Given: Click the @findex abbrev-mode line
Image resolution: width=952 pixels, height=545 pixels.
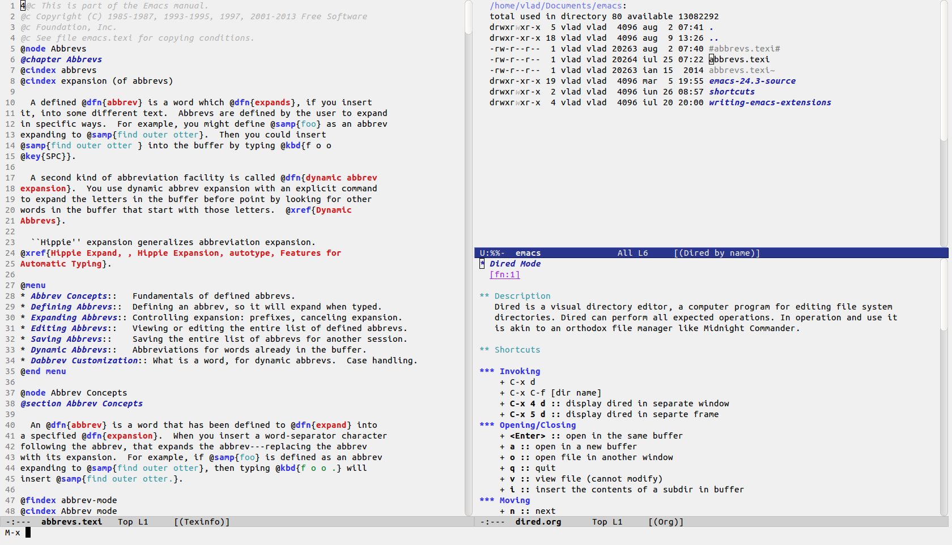Looking at the screenshot, I should point(69,500).
